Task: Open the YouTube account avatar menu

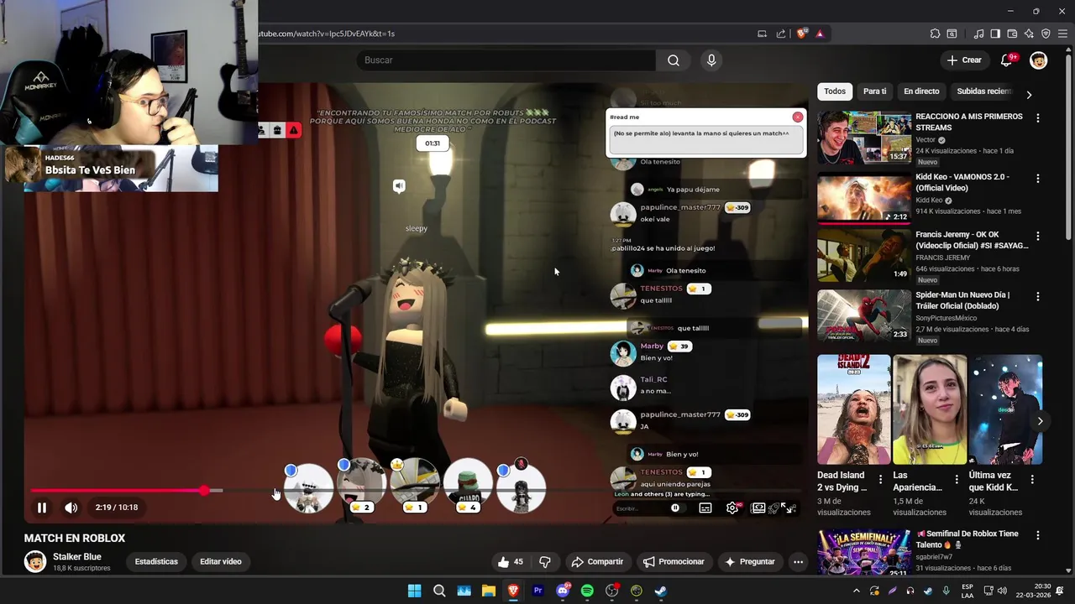Action: [1039, 60]
